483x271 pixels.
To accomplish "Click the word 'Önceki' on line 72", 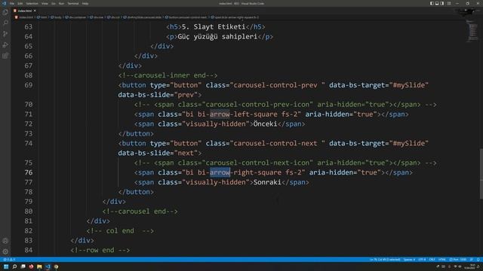I will tap(265, 123).
